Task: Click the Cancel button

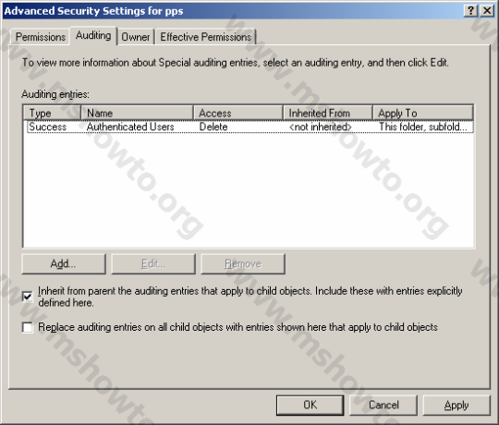Action: tap(383, 405)
